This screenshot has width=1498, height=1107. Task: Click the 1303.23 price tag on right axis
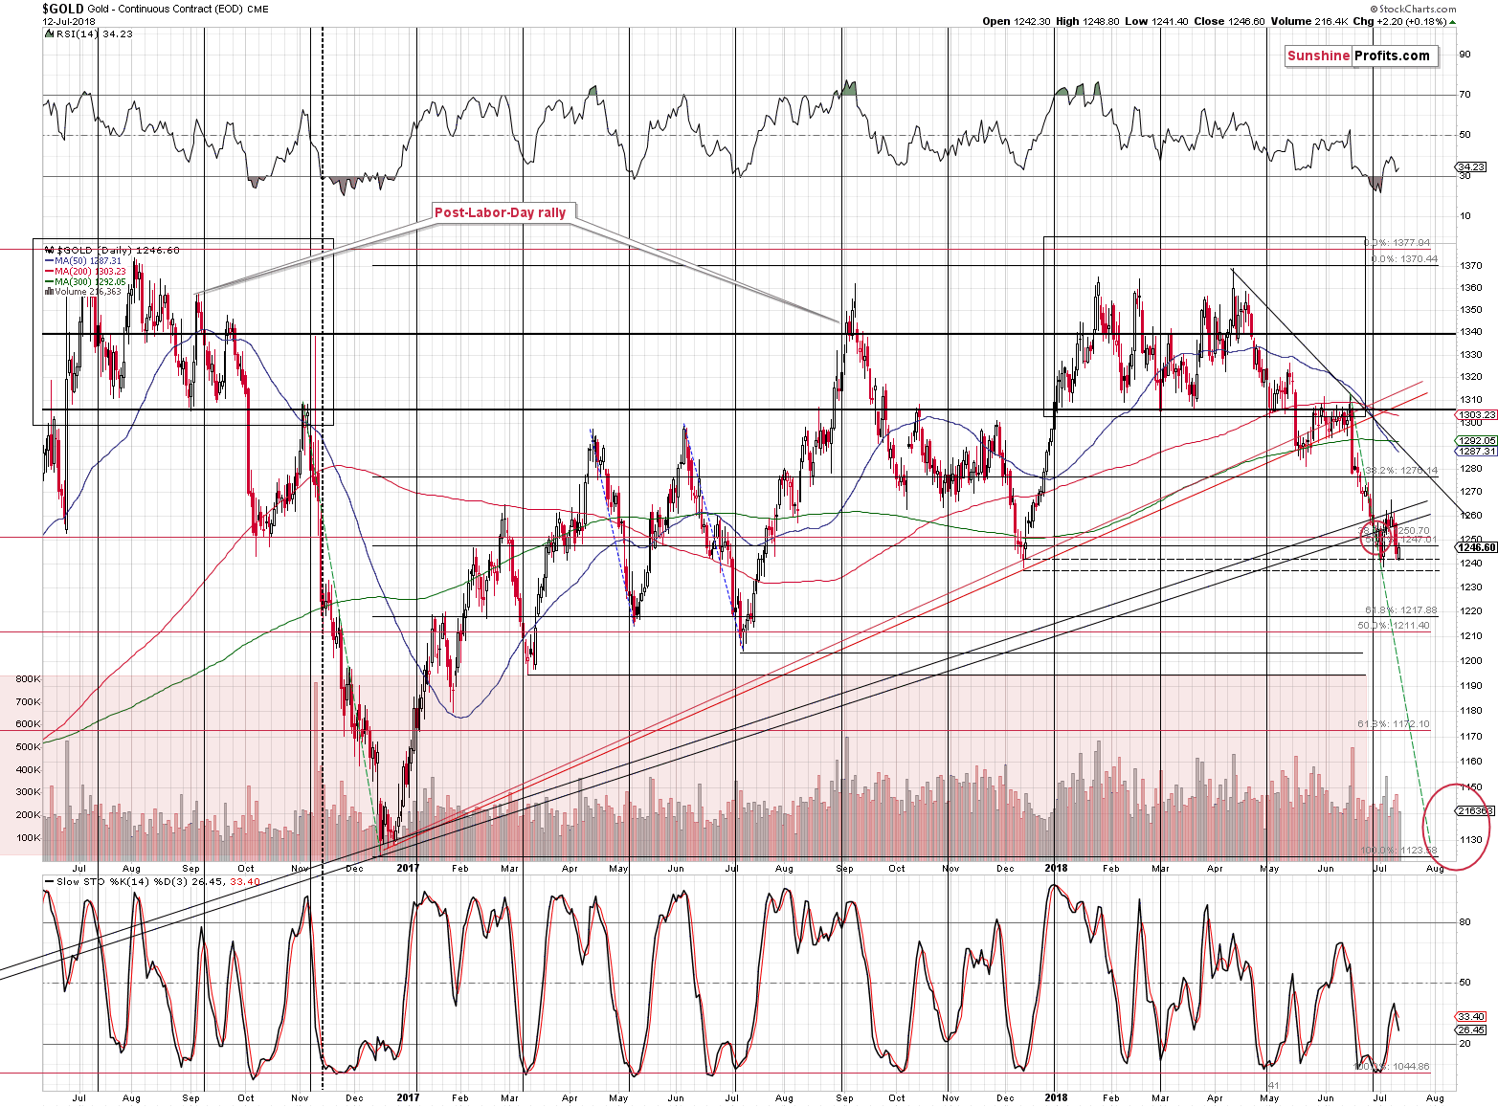(1475, 415)
